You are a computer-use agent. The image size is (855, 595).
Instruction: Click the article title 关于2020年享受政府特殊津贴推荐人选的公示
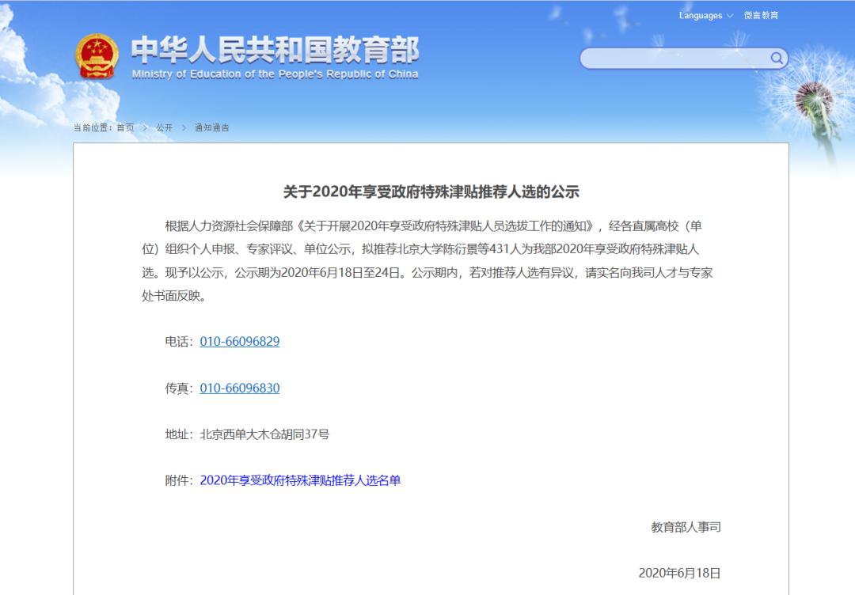click(x=431, y=191)
